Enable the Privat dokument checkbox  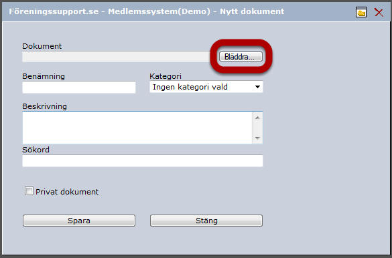[x=29, y=191]
